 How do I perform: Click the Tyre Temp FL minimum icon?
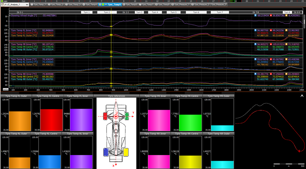click(x=256, y=30)
